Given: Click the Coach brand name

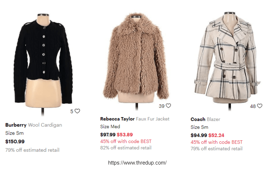Looking at the screenshot, I should (198, 119).
